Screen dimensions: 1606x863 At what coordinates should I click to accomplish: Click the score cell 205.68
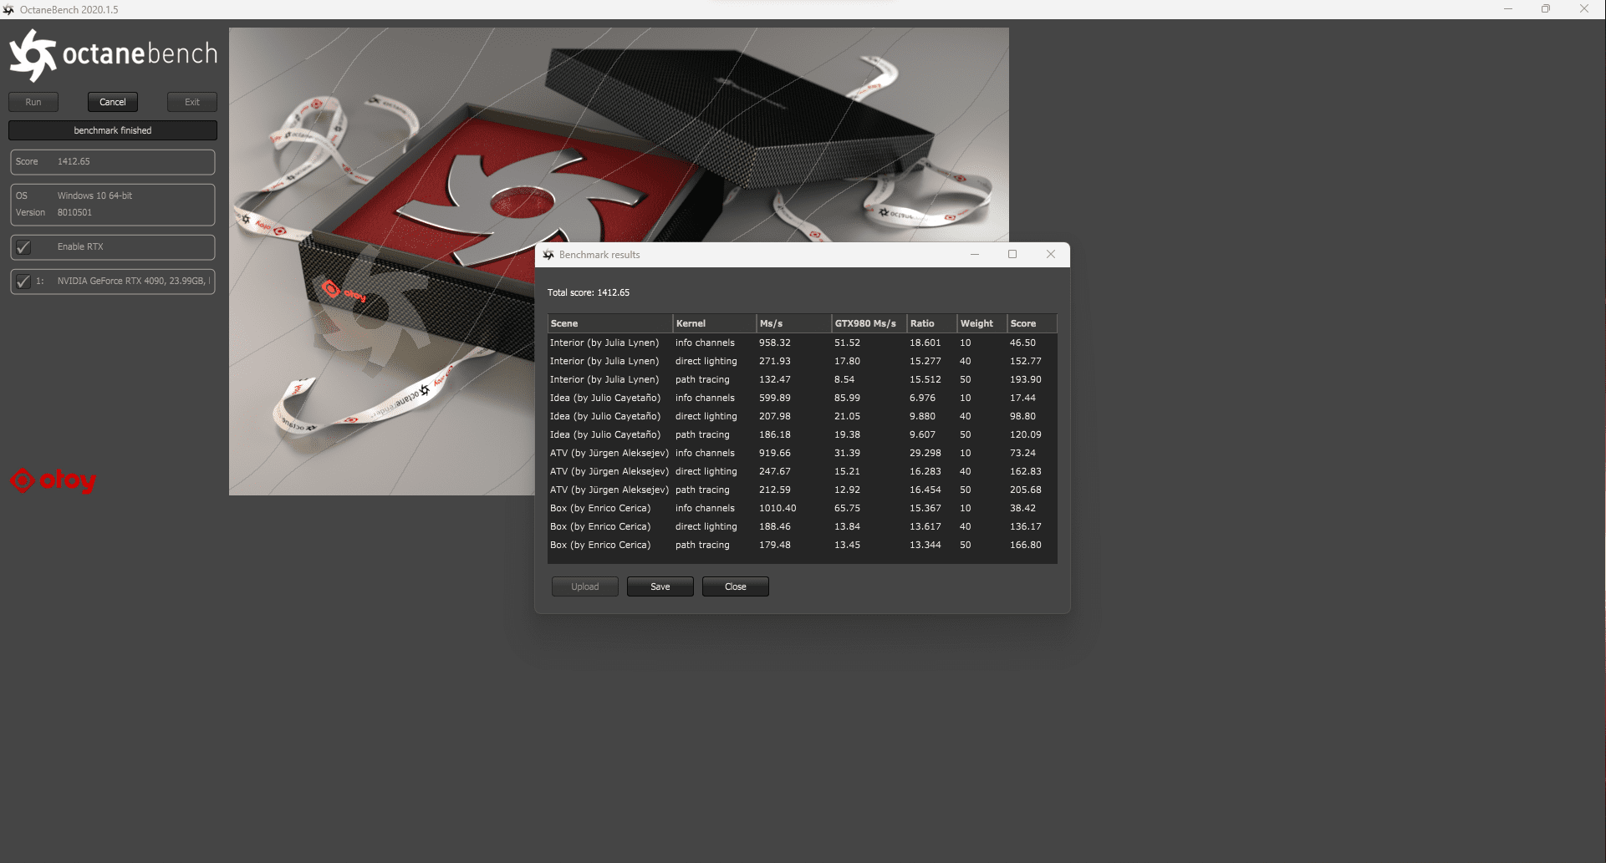(x=1026, y=490)
